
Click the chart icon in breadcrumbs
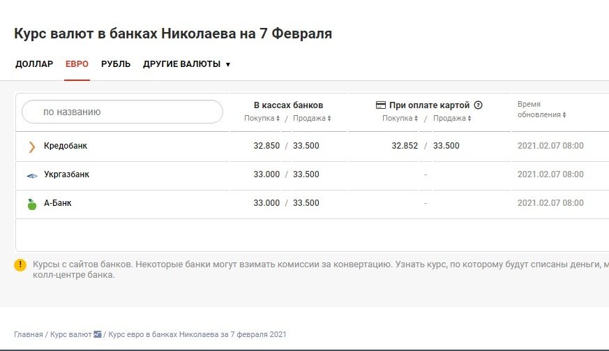tap(97, 334)
